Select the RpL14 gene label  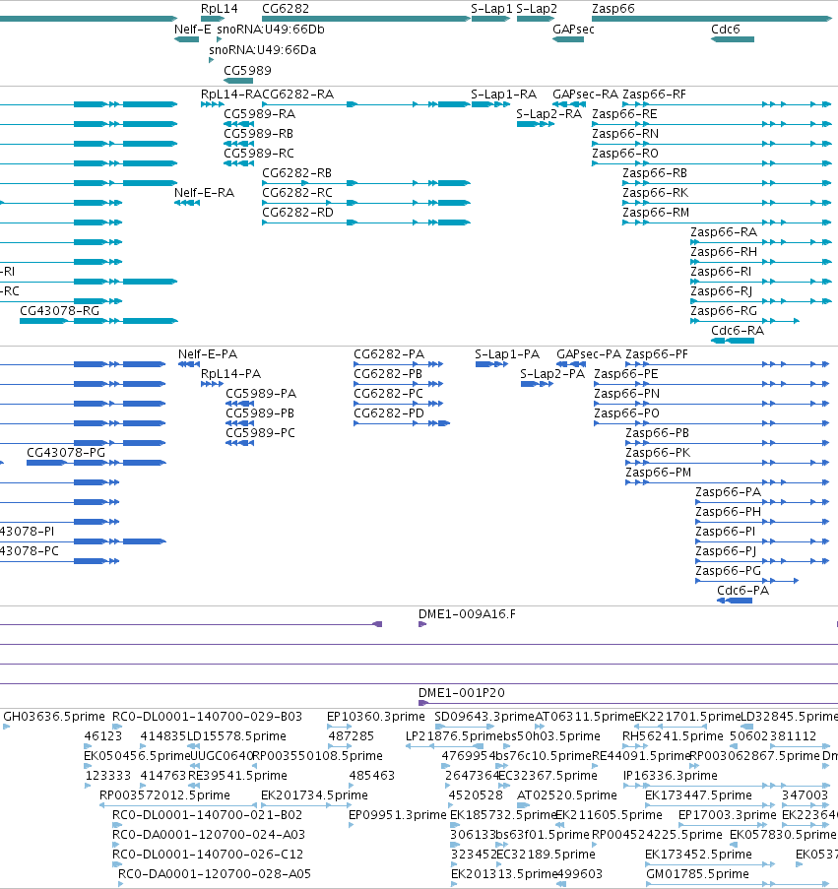point(220,9)
